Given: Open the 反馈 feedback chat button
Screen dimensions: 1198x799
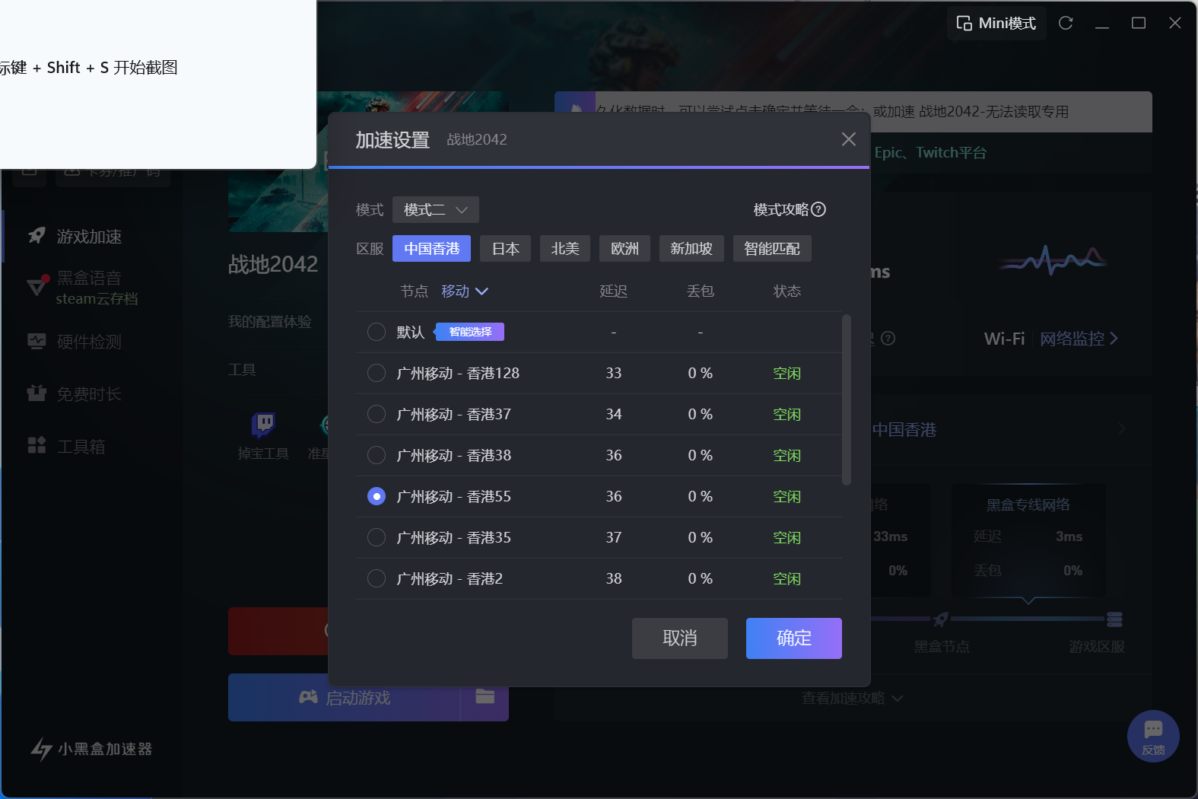Looking at the screenshot, I should (x=1153, y=737).
